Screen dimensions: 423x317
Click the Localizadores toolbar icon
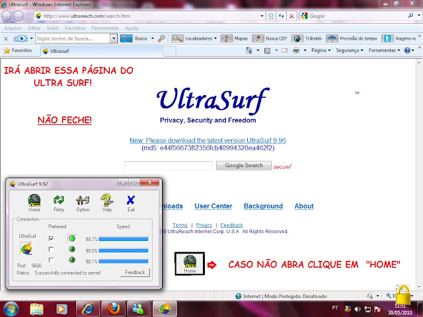[177, 38]
